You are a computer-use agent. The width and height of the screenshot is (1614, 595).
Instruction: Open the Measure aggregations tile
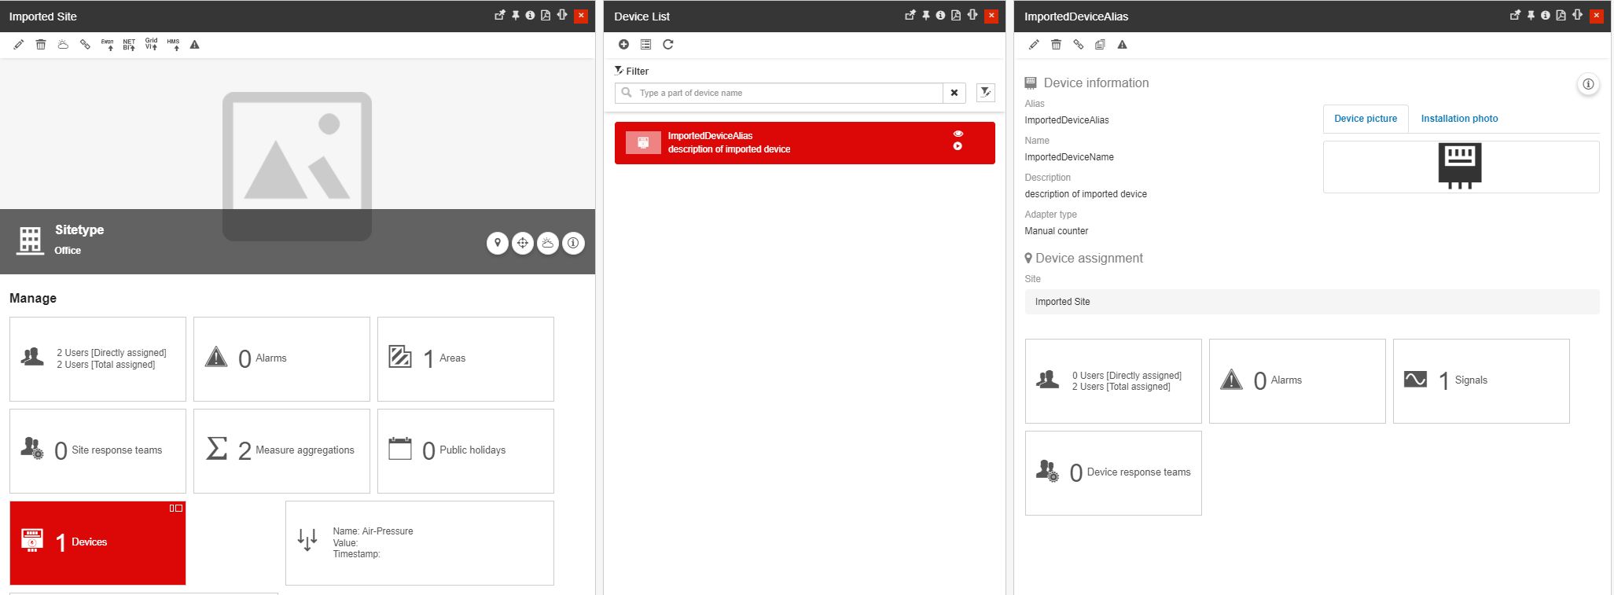point(281,450)
